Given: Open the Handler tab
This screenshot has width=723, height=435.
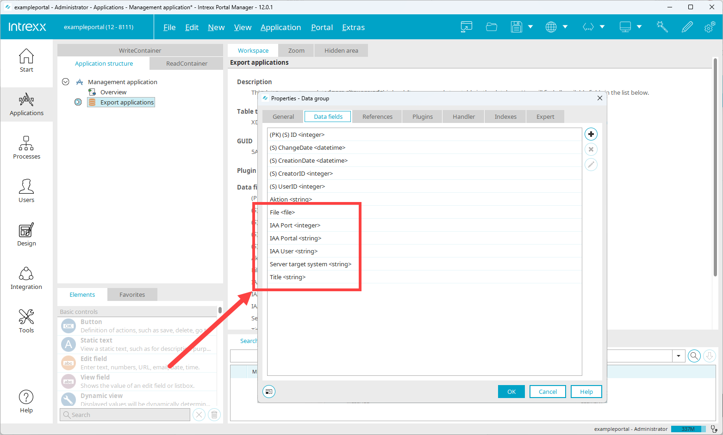Looking at the screenshot, I should (463, 116).
